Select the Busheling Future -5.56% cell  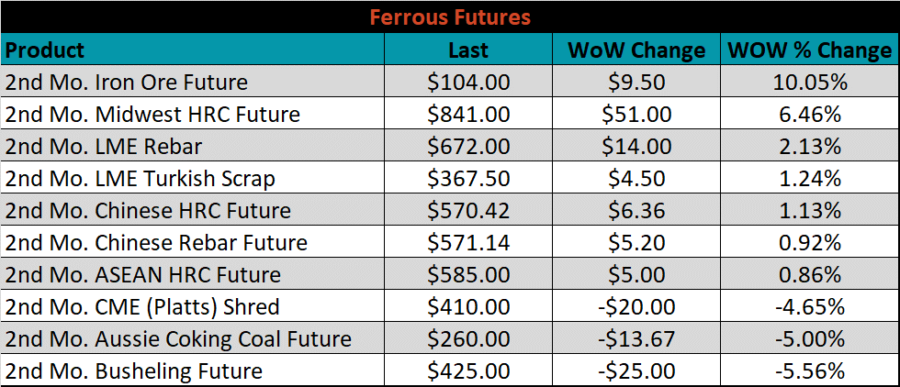[810, 370]
